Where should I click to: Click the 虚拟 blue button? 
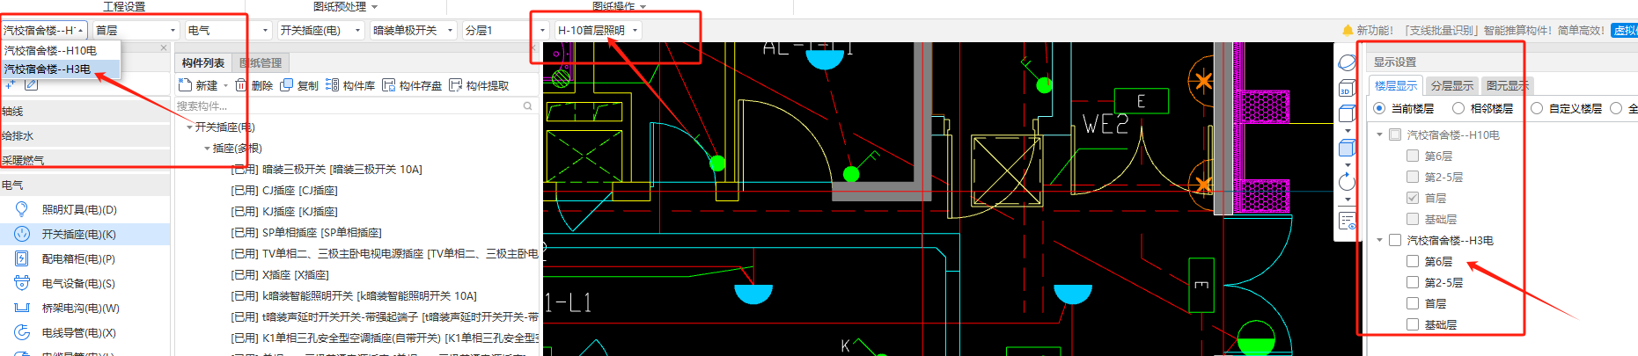click(1625, 30)
